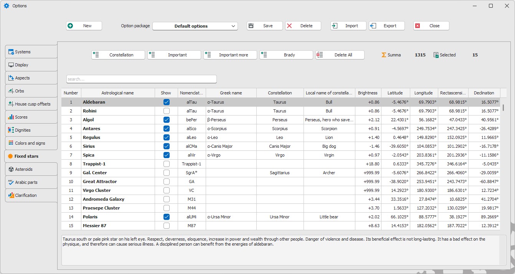
Task: Select the Spica row name
Action: click(89, 155)
